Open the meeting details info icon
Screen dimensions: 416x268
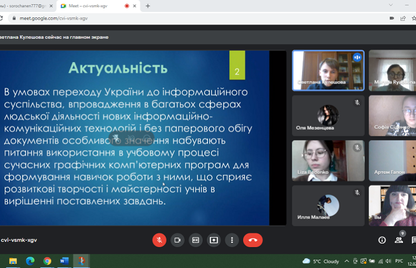click(382, 240)
